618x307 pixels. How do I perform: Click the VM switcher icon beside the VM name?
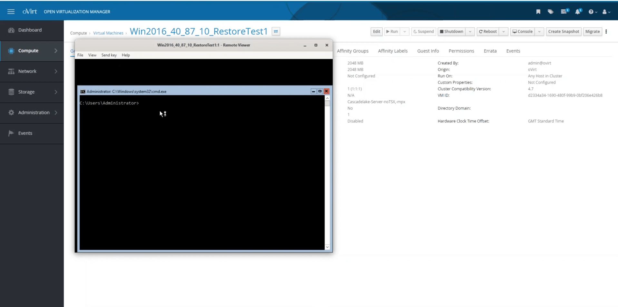tap(276, 31)
